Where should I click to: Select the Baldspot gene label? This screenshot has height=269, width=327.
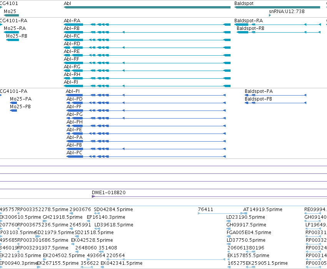coord(244,3)
